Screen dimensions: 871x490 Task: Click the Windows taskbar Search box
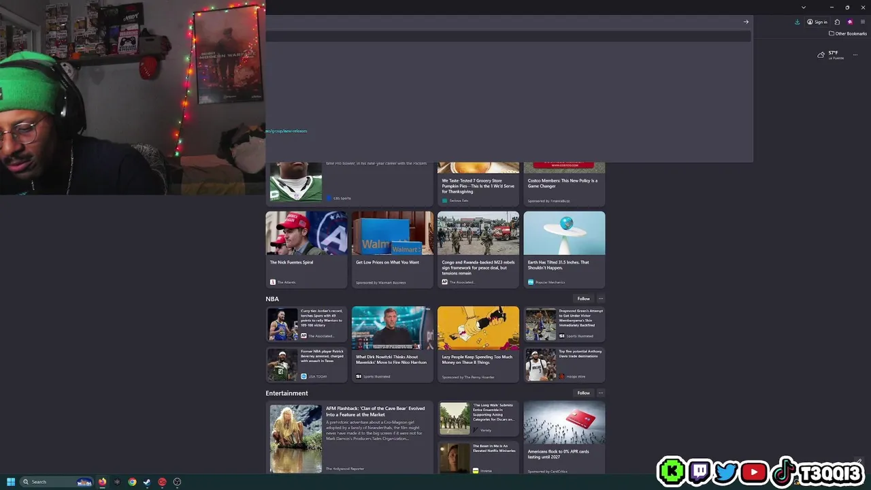(x=56, y=482)
